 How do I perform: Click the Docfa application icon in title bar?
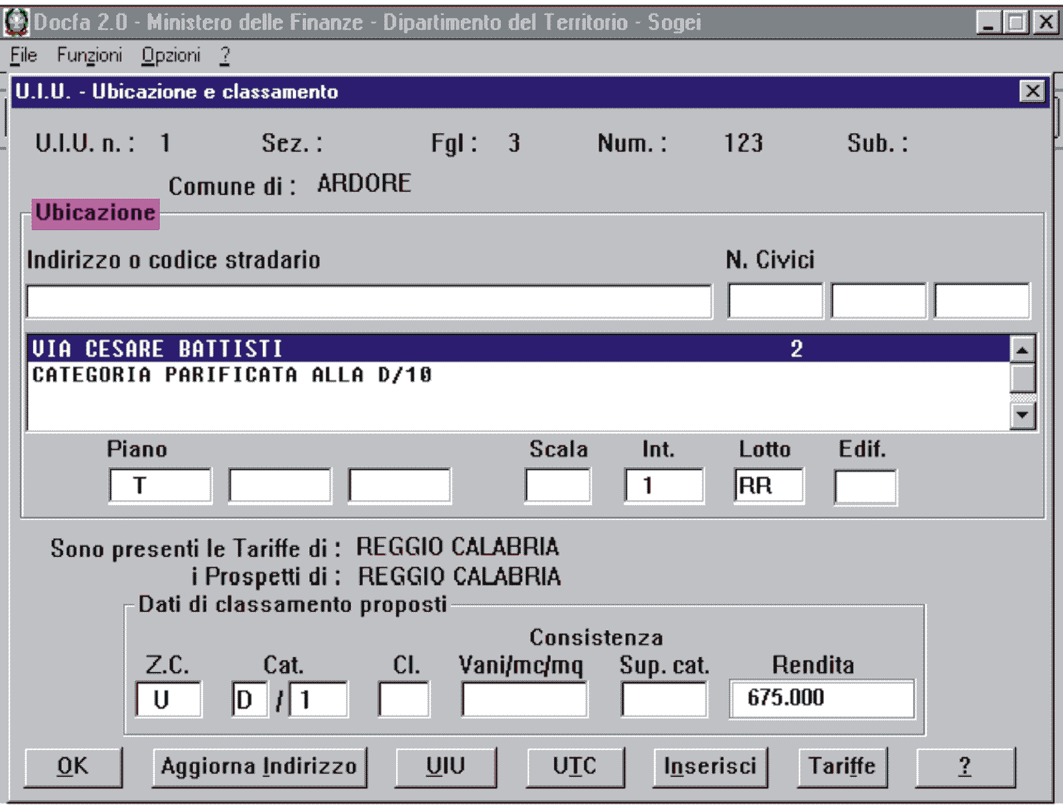[16, 22]
